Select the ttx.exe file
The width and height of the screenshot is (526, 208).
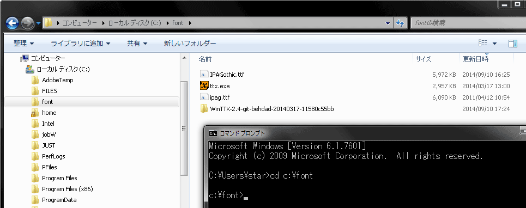[x=220, y=86]
